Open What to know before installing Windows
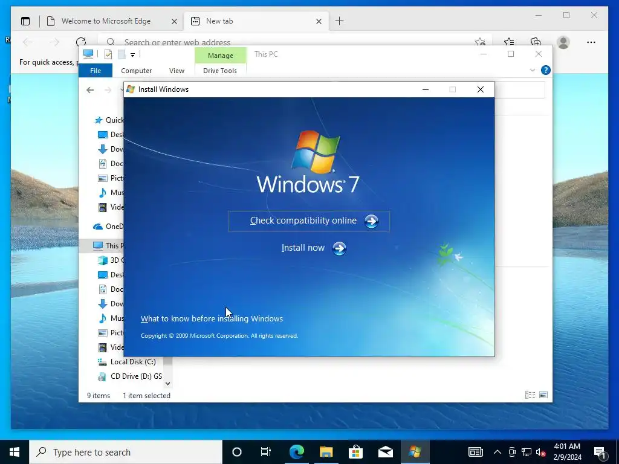 [x=212, y=319]
